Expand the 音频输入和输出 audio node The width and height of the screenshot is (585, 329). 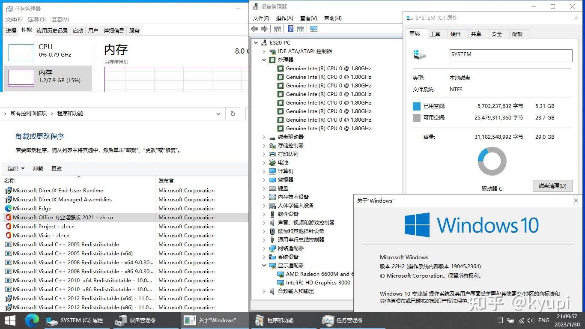click(264, 291)
